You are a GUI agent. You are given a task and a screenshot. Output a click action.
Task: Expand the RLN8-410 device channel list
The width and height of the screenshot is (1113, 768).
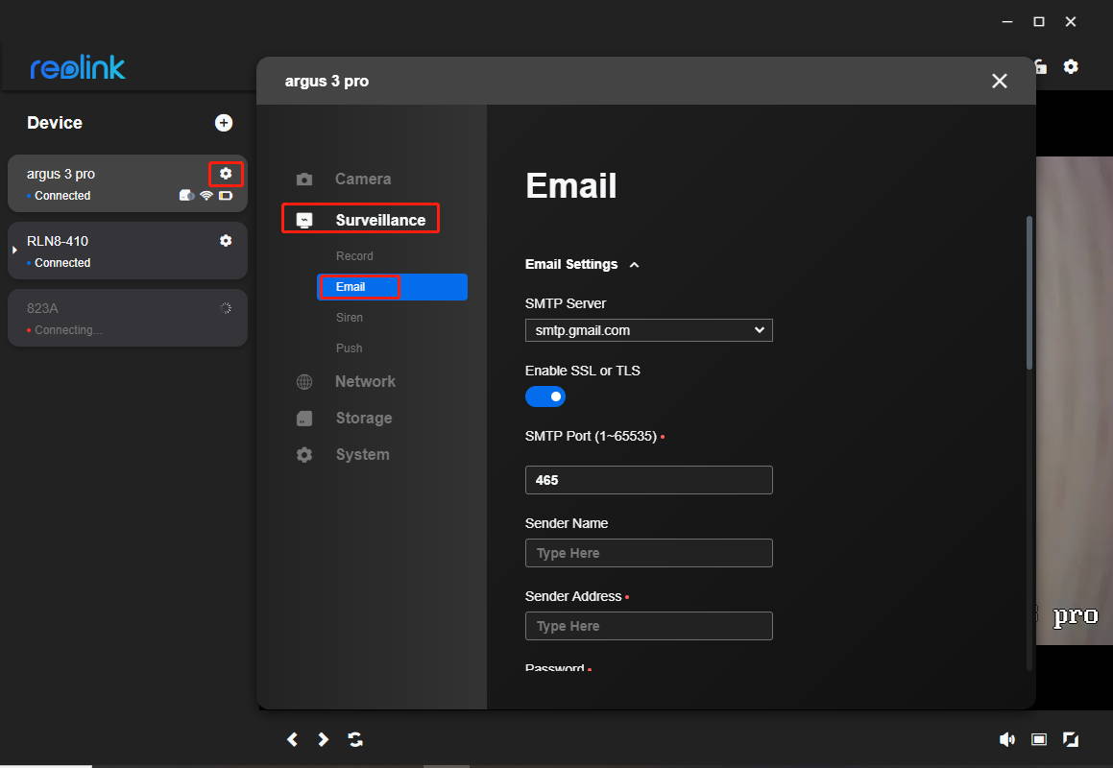pyautogui.click(x=14, y=250)
